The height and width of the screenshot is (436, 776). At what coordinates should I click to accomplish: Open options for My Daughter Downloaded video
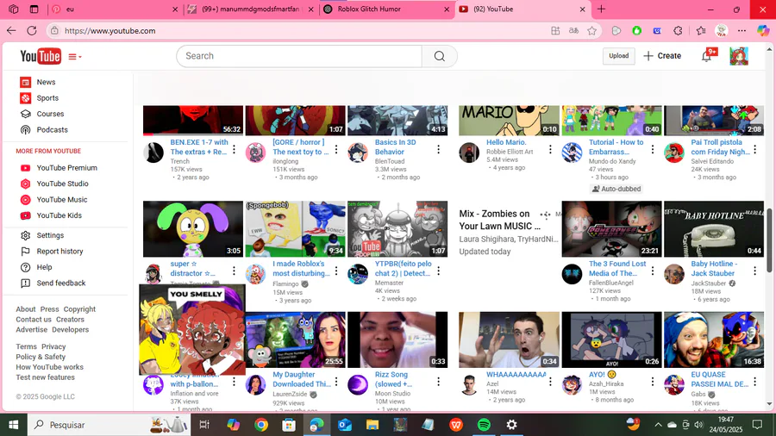(x=336, y=382)
